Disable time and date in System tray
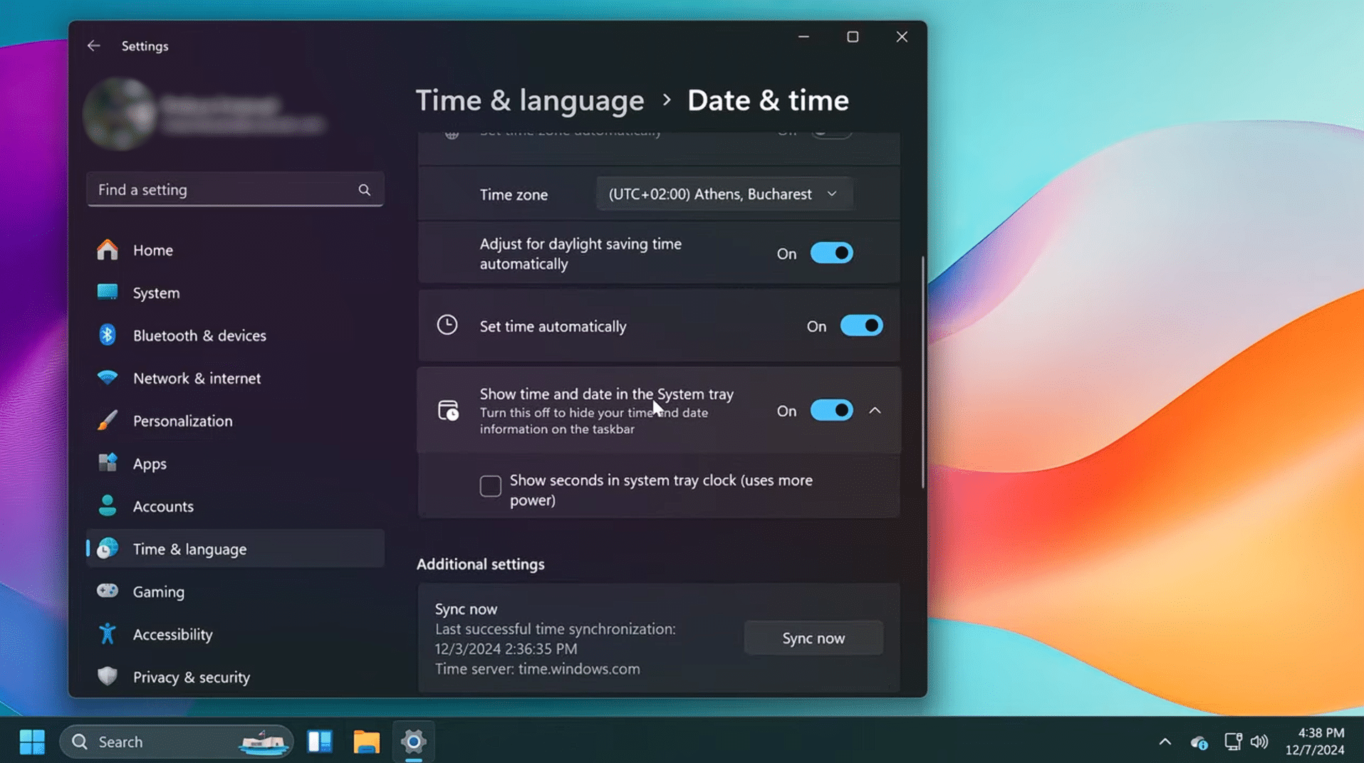Viewport: 1364px width, 763px height. 831,411
